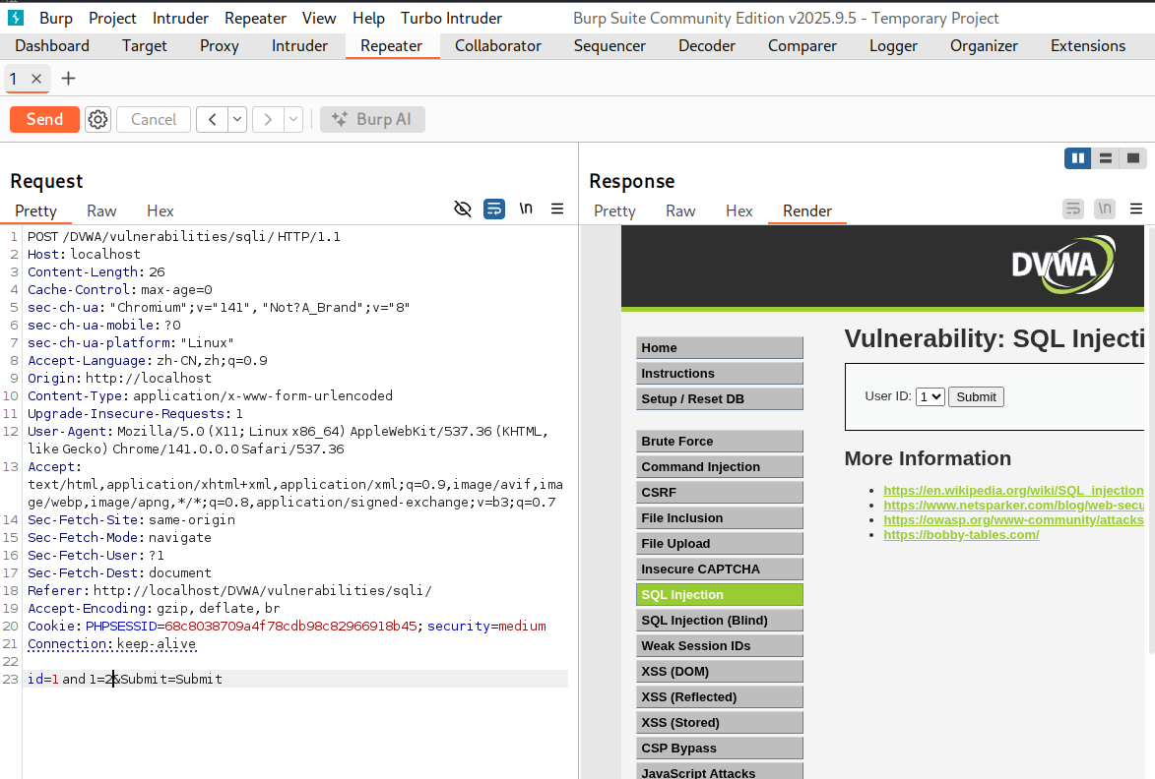Open the View menu
Viewport: 1155px width, 779px height.
tap(319, 18)
